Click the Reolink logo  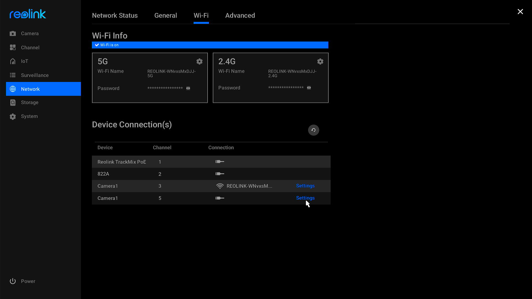[28, 14]
